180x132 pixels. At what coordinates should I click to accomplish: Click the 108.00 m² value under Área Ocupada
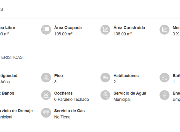point(63,34)
